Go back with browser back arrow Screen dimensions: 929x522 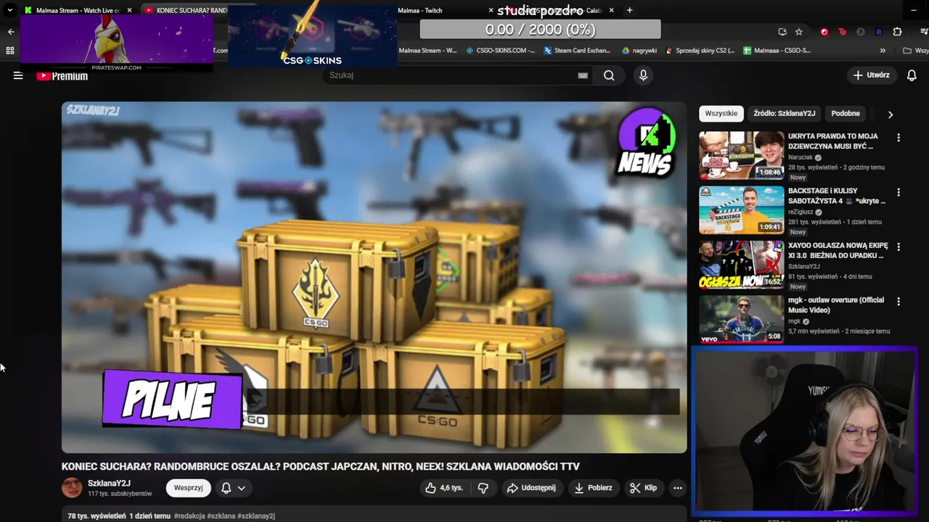11,32
